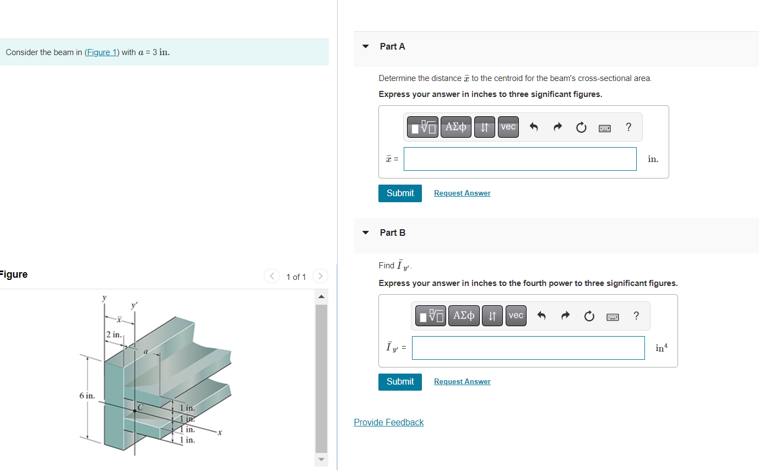Viewport: 759px width, 470px height.
Task: Click the previous figure navigation arrow
Action: pyautogui.click(x=272, y=276)
